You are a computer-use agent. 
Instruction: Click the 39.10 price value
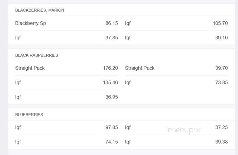221,38
